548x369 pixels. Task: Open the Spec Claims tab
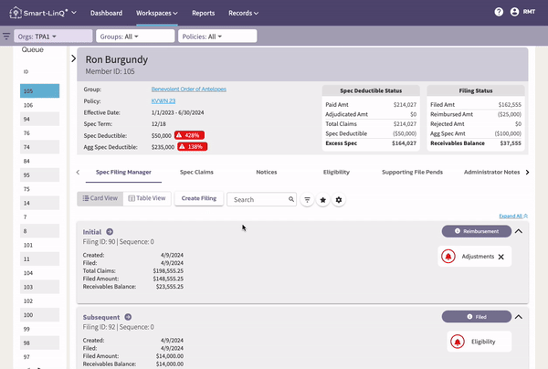[196, 172]
